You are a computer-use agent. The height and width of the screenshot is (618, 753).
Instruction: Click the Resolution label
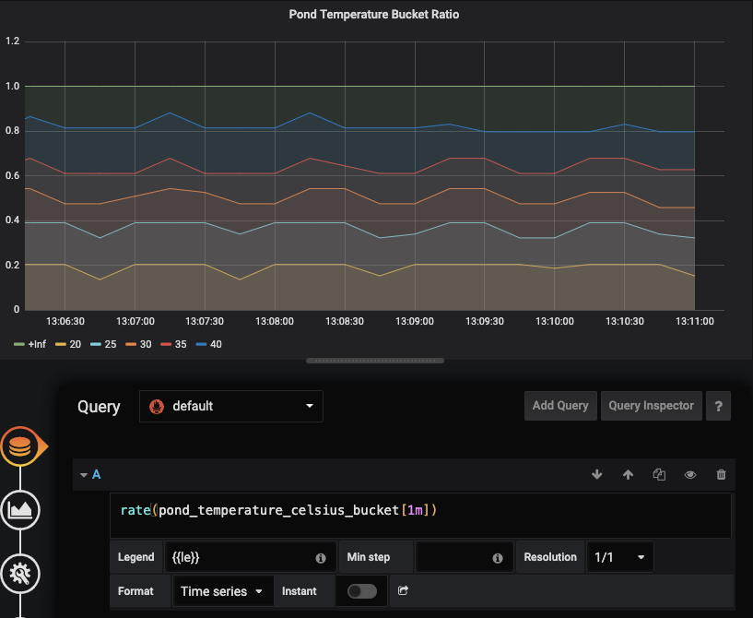[550, 557]
